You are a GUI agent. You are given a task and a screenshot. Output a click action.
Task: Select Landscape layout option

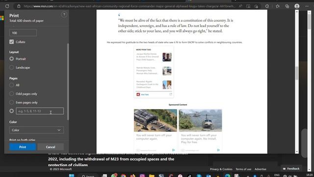click(x=12, y=67)
